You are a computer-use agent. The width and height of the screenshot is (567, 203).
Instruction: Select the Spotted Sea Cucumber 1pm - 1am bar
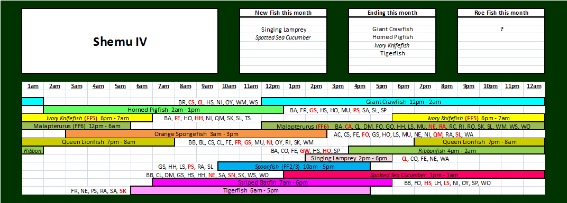414,175
